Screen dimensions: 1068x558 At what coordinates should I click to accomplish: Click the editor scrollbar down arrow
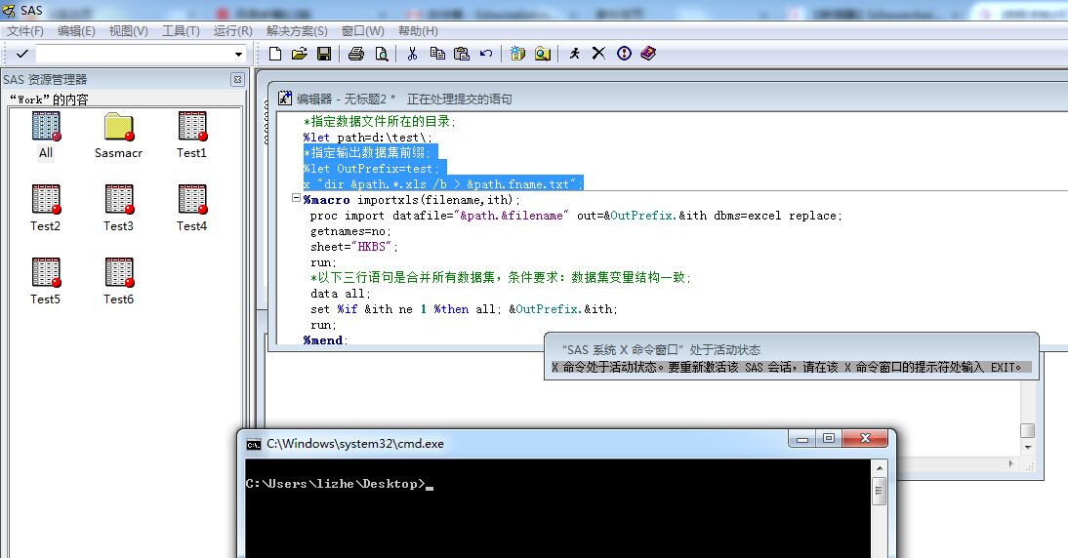pyautogui.click(x=1028, y=448)
